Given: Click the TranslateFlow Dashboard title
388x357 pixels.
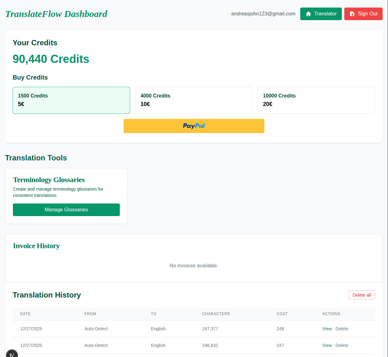Looking at the screenshot, I should click(56, 14).
